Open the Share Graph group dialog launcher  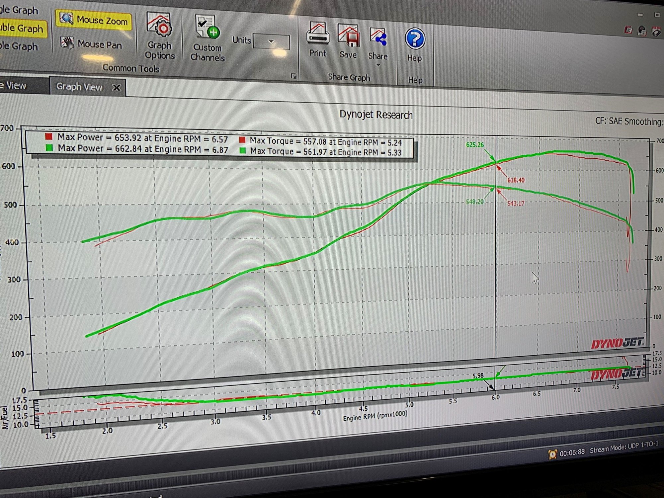(x=293, y=76)
